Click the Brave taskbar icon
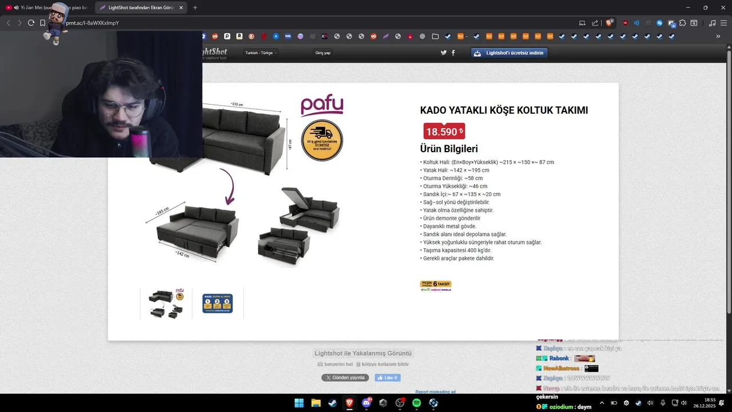The image size is (732, 412). tap(349, 403)
